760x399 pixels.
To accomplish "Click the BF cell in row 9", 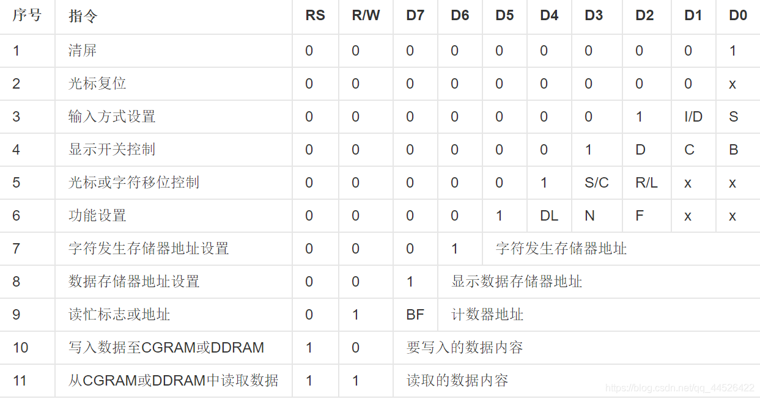I will pos(415,315).
